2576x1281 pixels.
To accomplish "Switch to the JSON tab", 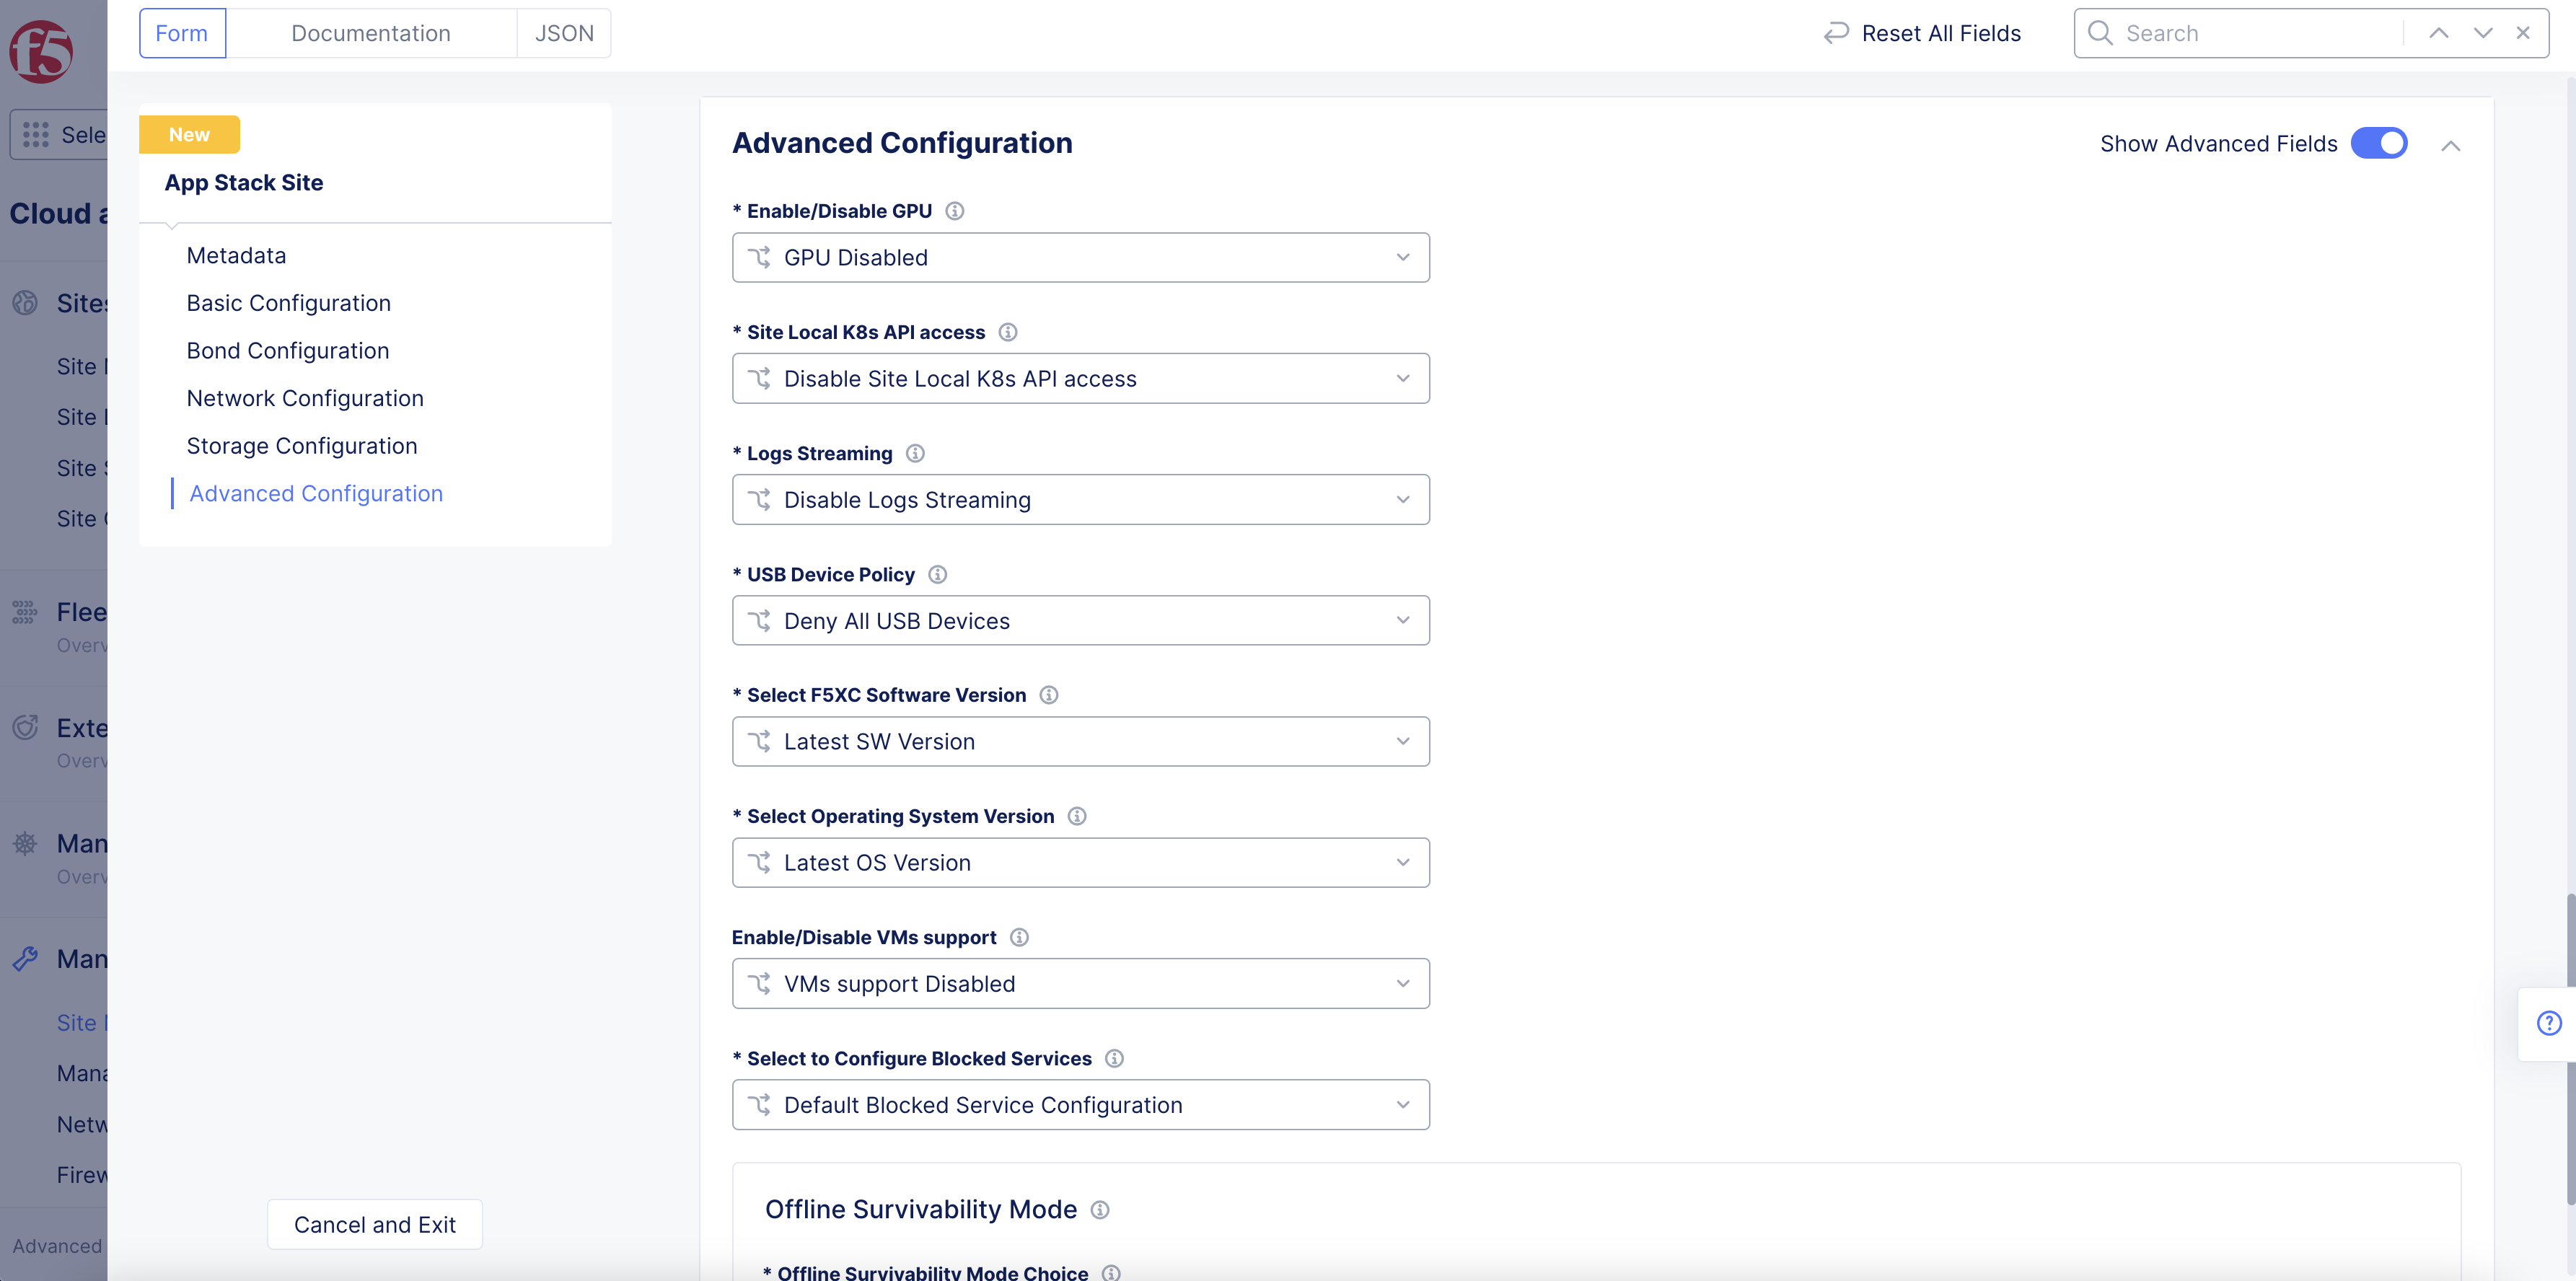I will pyautogui.click(x=563, y=32).
